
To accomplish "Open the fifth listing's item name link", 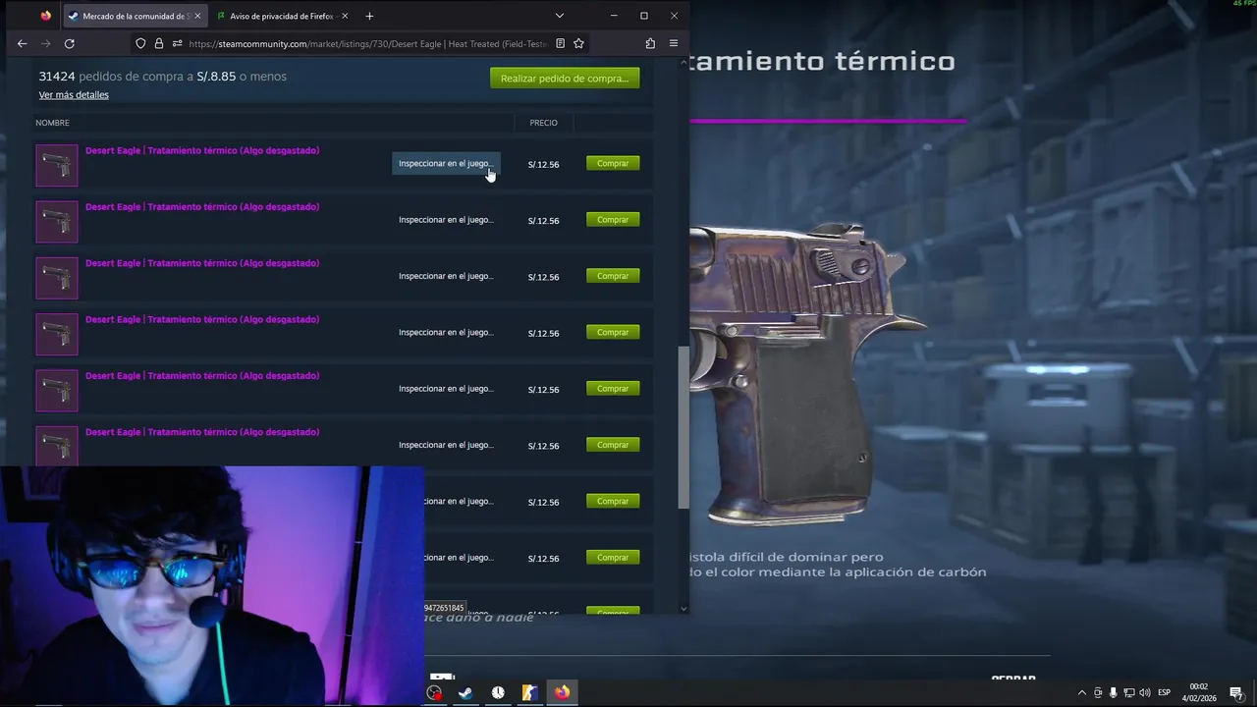I will pyautogui.click(x=202, y=376).
